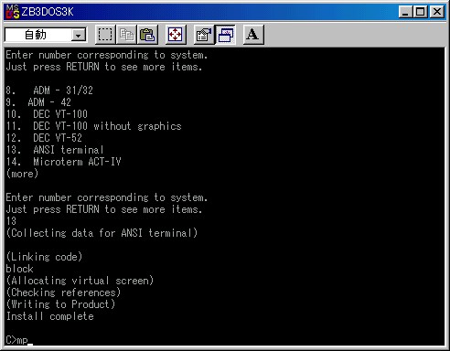
Task: Open the font size dropdown arrow
Action: [x=79, y=36]
